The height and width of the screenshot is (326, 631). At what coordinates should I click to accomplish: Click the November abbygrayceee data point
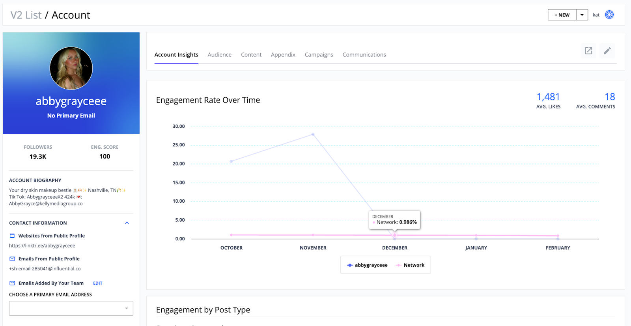click(x=313, y=134)
